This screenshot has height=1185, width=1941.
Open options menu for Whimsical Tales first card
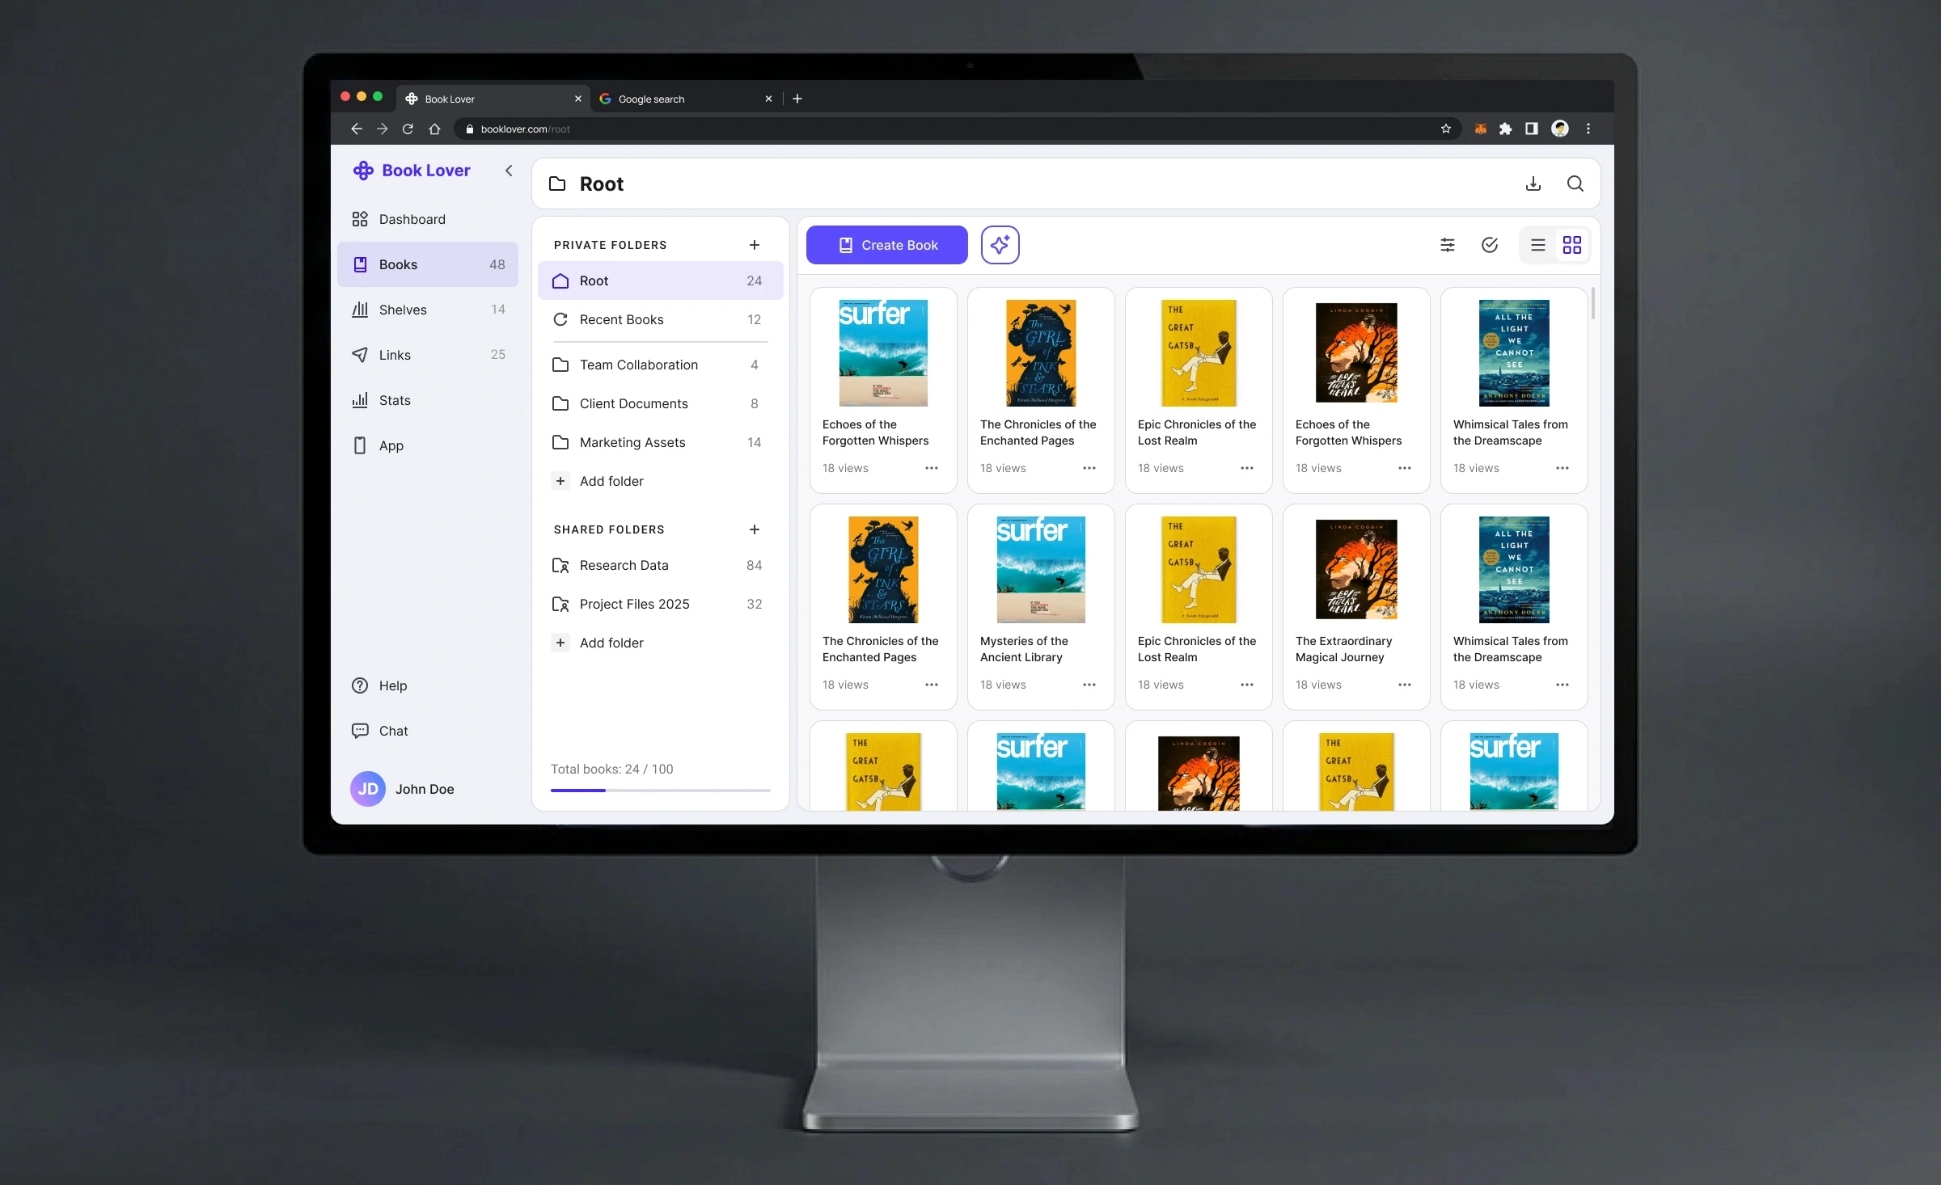[1563, 468]
